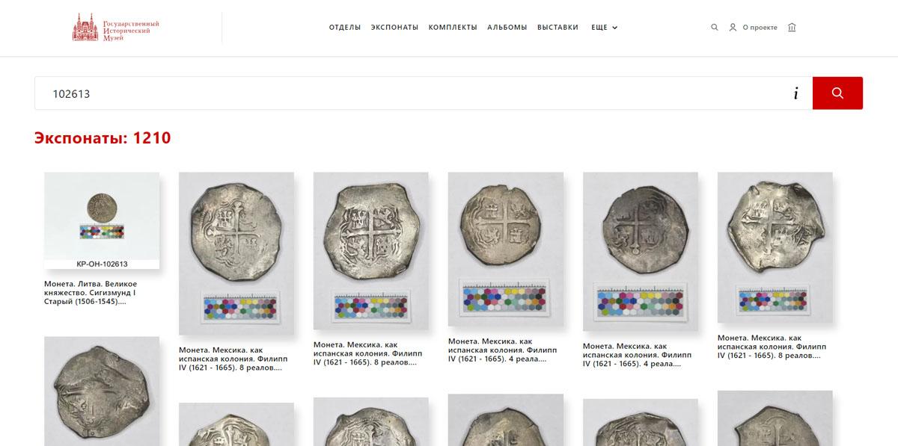Open the КОМПЛЕКТЫ menu item
Viewport: 898px width, 446px height.
(453, 28)
